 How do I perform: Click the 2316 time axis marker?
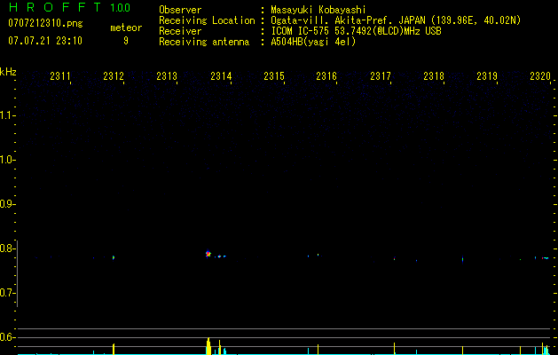click(x=326, y=75)
